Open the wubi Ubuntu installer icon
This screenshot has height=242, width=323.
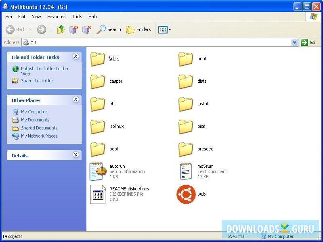(x=186, y=194)
